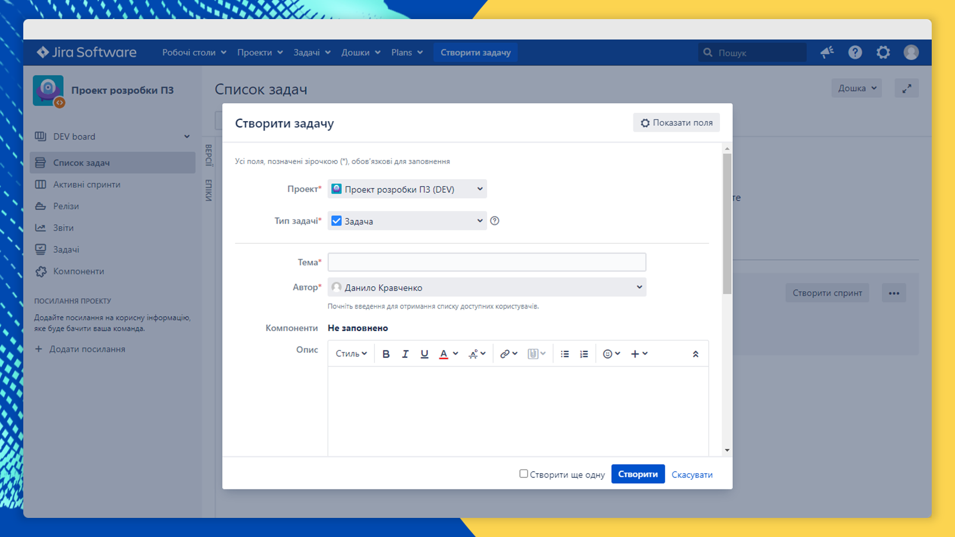
Task: Open the Тип задачі dropdown
Action: pos(407,221)
